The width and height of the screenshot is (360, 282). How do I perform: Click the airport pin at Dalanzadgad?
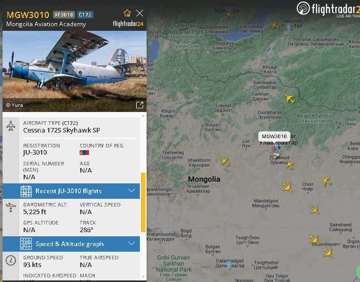[x=229, y=265]
